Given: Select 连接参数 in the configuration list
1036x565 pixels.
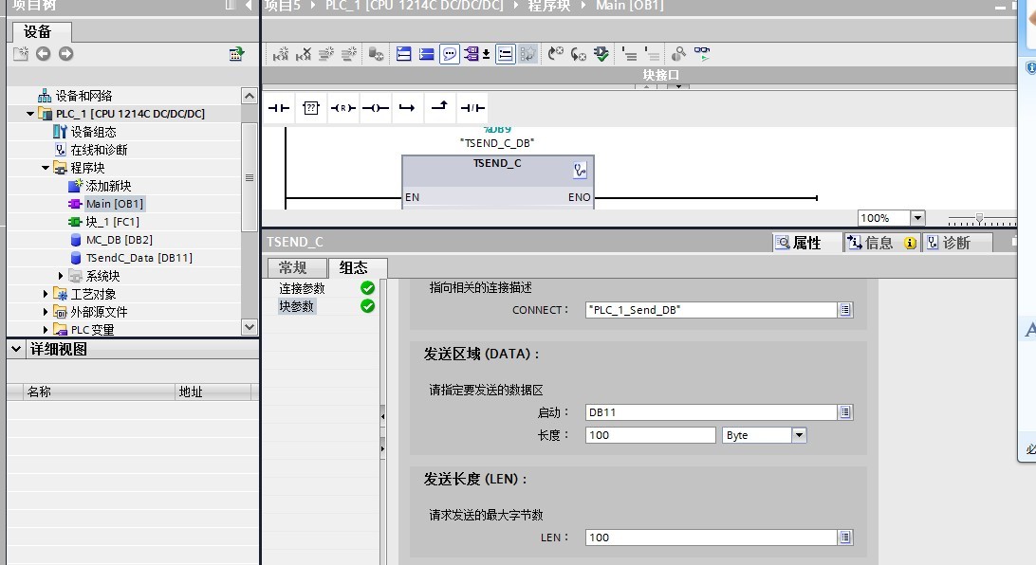Looking at the screenshot, I should (302, 288).
